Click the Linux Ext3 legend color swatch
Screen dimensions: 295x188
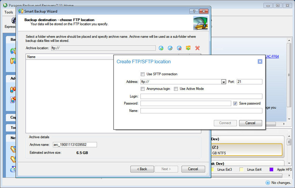tap(212, 170)
